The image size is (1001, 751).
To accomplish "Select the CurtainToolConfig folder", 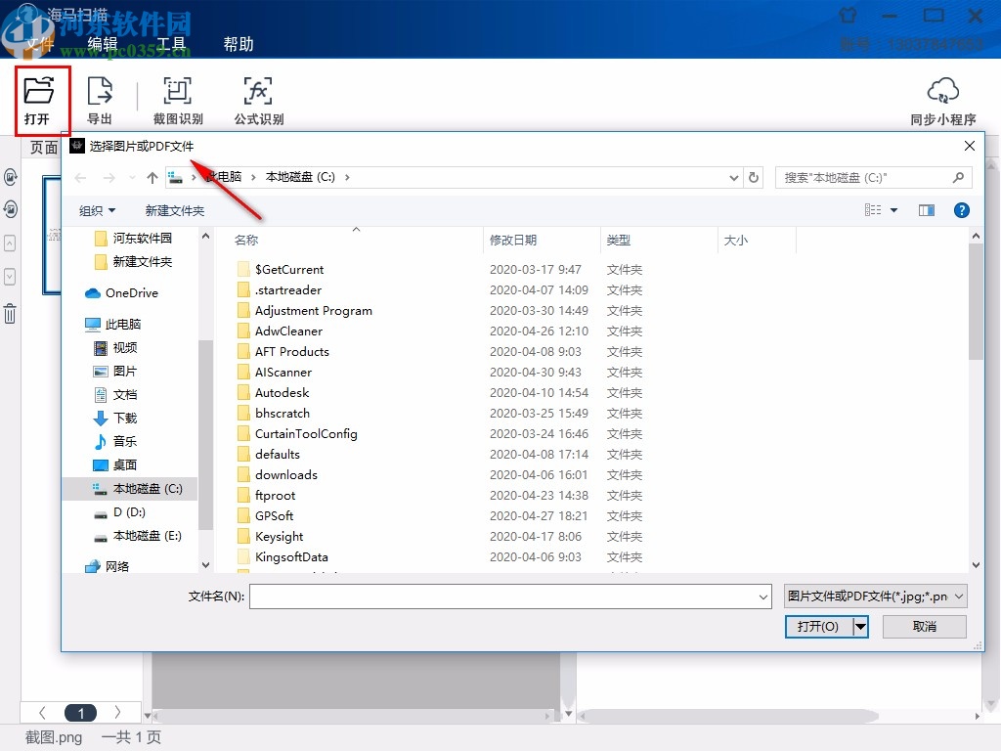I will [306, 433].
